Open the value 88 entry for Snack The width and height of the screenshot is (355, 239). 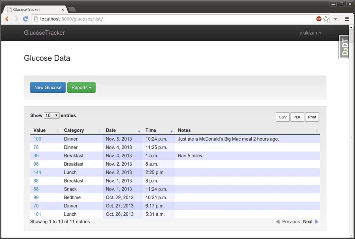(x=36, y=189)
